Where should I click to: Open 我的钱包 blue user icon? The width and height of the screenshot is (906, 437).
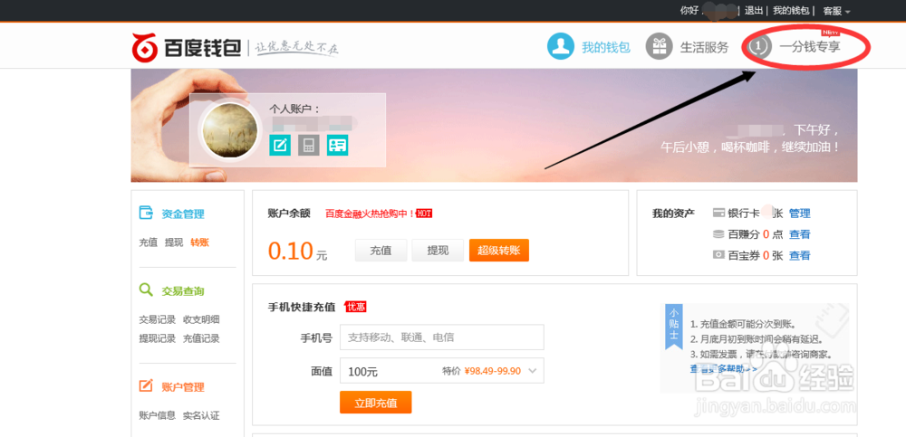pos(561,47)
